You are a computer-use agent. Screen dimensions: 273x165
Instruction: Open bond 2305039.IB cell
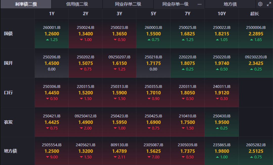pyautogui.click(x=188, y=151)
